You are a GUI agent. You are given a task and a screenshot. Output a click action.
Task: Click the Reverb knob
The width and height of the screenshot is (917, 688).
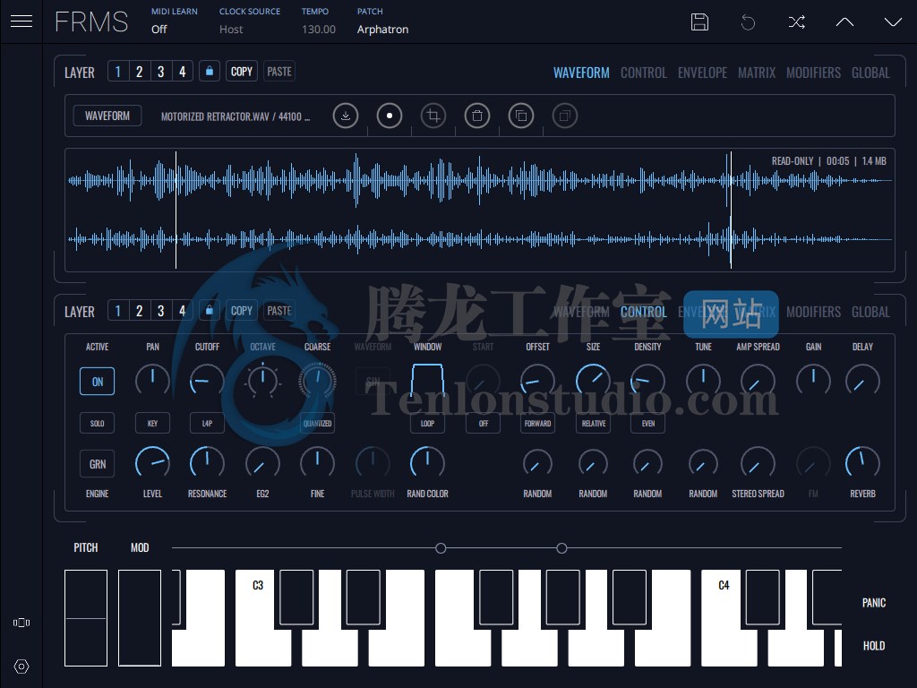(x=862, y=463)
